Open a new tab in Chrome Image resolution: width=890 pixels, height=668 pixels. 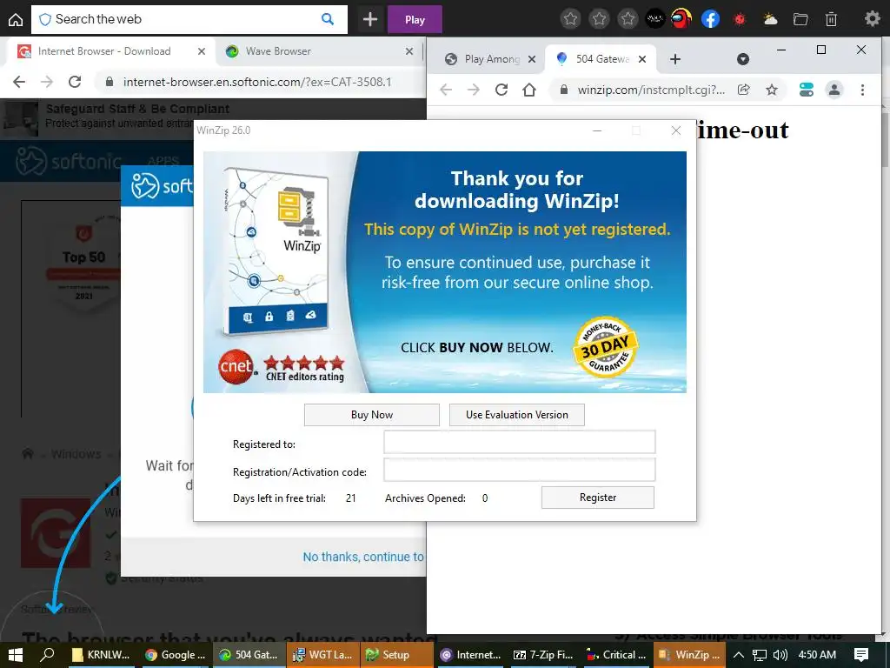click(x=674, y=59)
